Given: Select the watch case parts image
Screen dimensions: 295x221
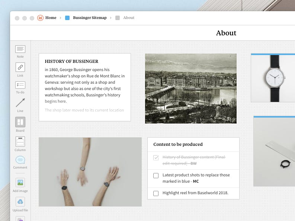Looking at the screenshot, I should (x=274, y=151).
